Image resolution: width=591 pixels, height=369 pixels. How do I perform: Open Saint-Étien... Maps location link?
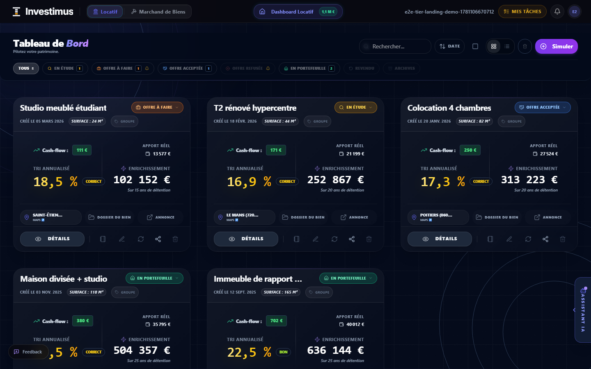click(x=51, y=217)
